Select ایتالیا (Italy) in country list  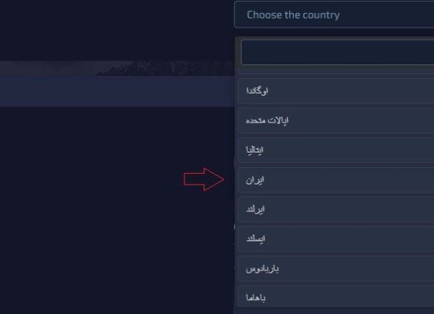coord(336,150)
